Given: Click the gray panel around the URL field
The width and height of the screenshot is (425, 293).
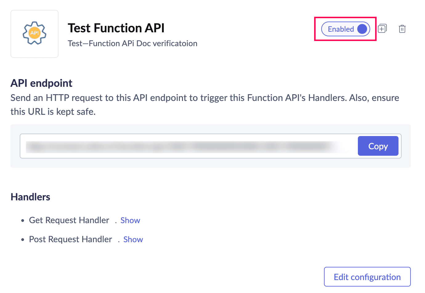Looking at the screenshot, I should pyautogui.click(x=210, y=163).
